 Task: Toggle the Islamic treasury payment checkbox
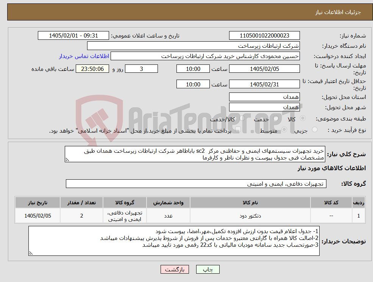click(x=238, y=130)
